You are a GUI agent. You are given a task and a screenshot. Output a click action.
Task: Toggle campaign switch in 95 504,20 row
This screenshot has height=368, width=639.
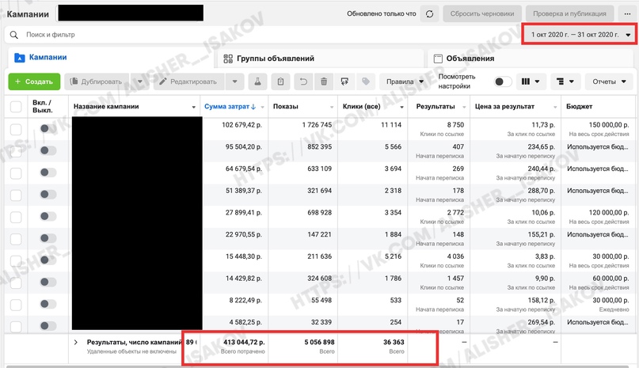[x=48, y=150]
